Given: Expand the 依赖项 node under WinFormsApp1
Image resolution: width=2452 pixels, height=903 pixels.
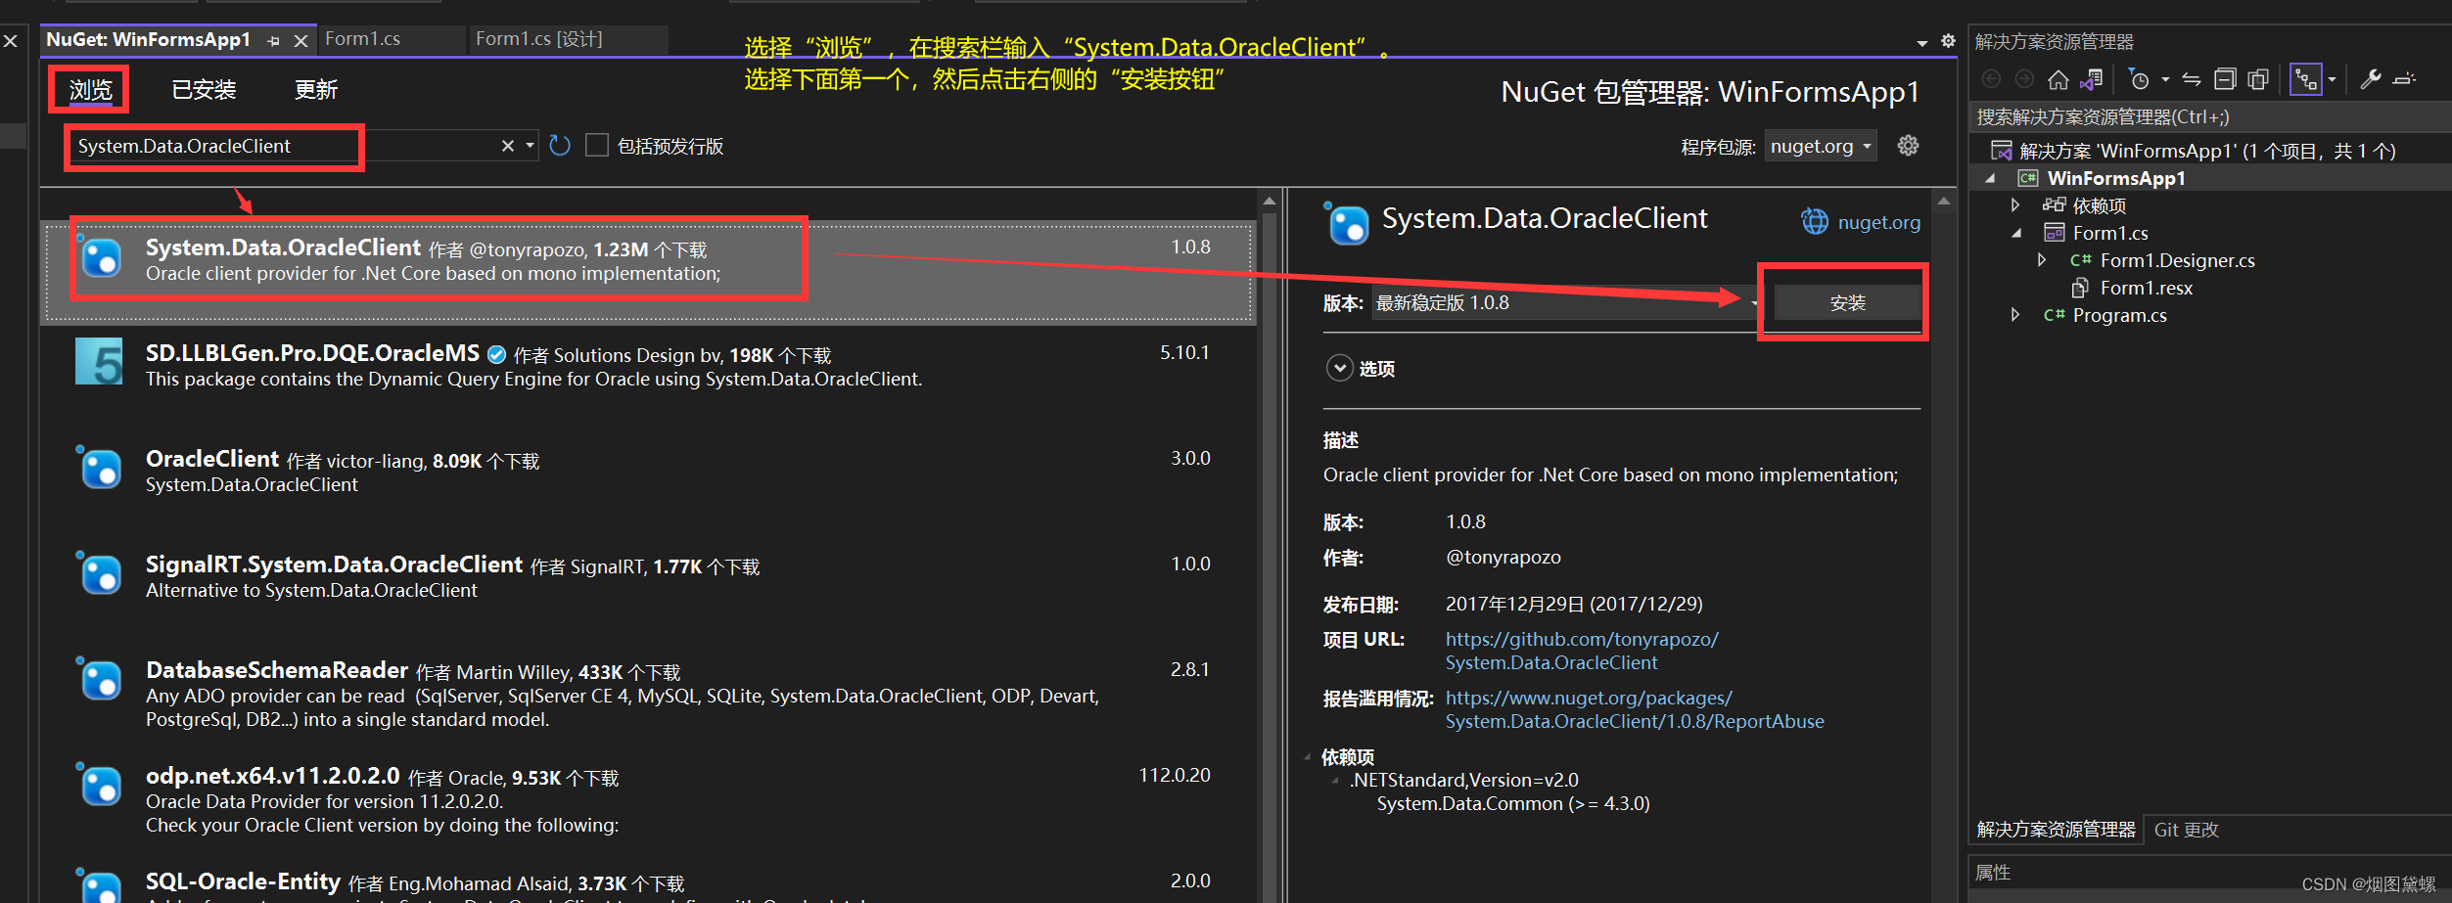Looking at the screenshot, I should 2014,204.
